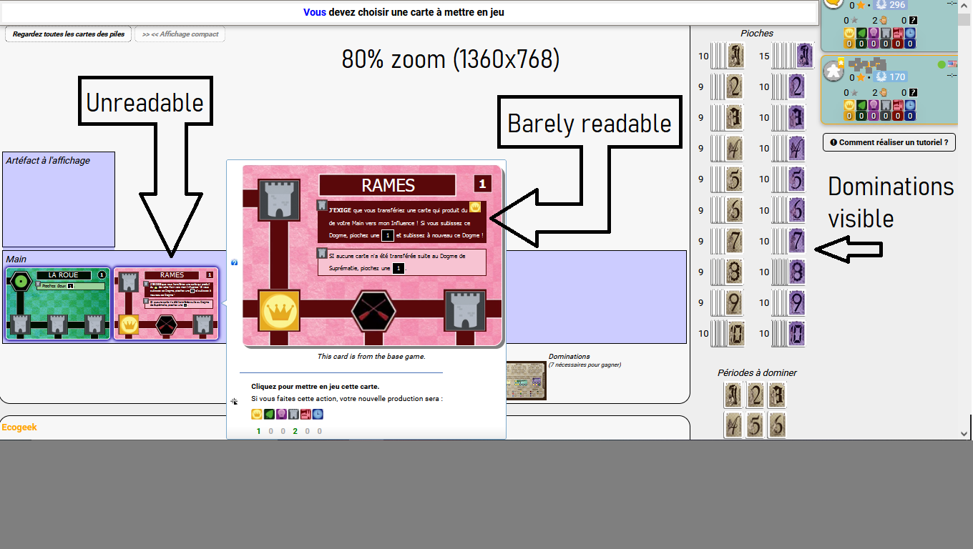Click the country flag of the 170-rated player
This screenshot has width=973, height=549.
(x=952, y=65)
